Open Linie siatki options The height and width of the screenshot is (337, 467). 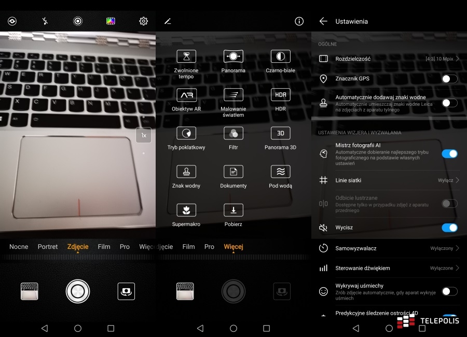[389, 180]
